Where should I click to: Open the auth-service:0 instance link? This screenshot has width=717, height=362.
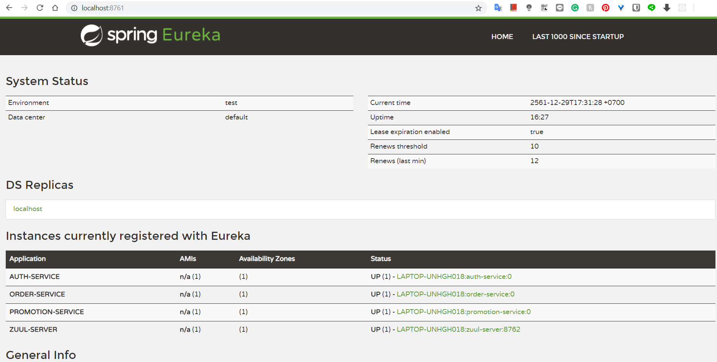454,277
